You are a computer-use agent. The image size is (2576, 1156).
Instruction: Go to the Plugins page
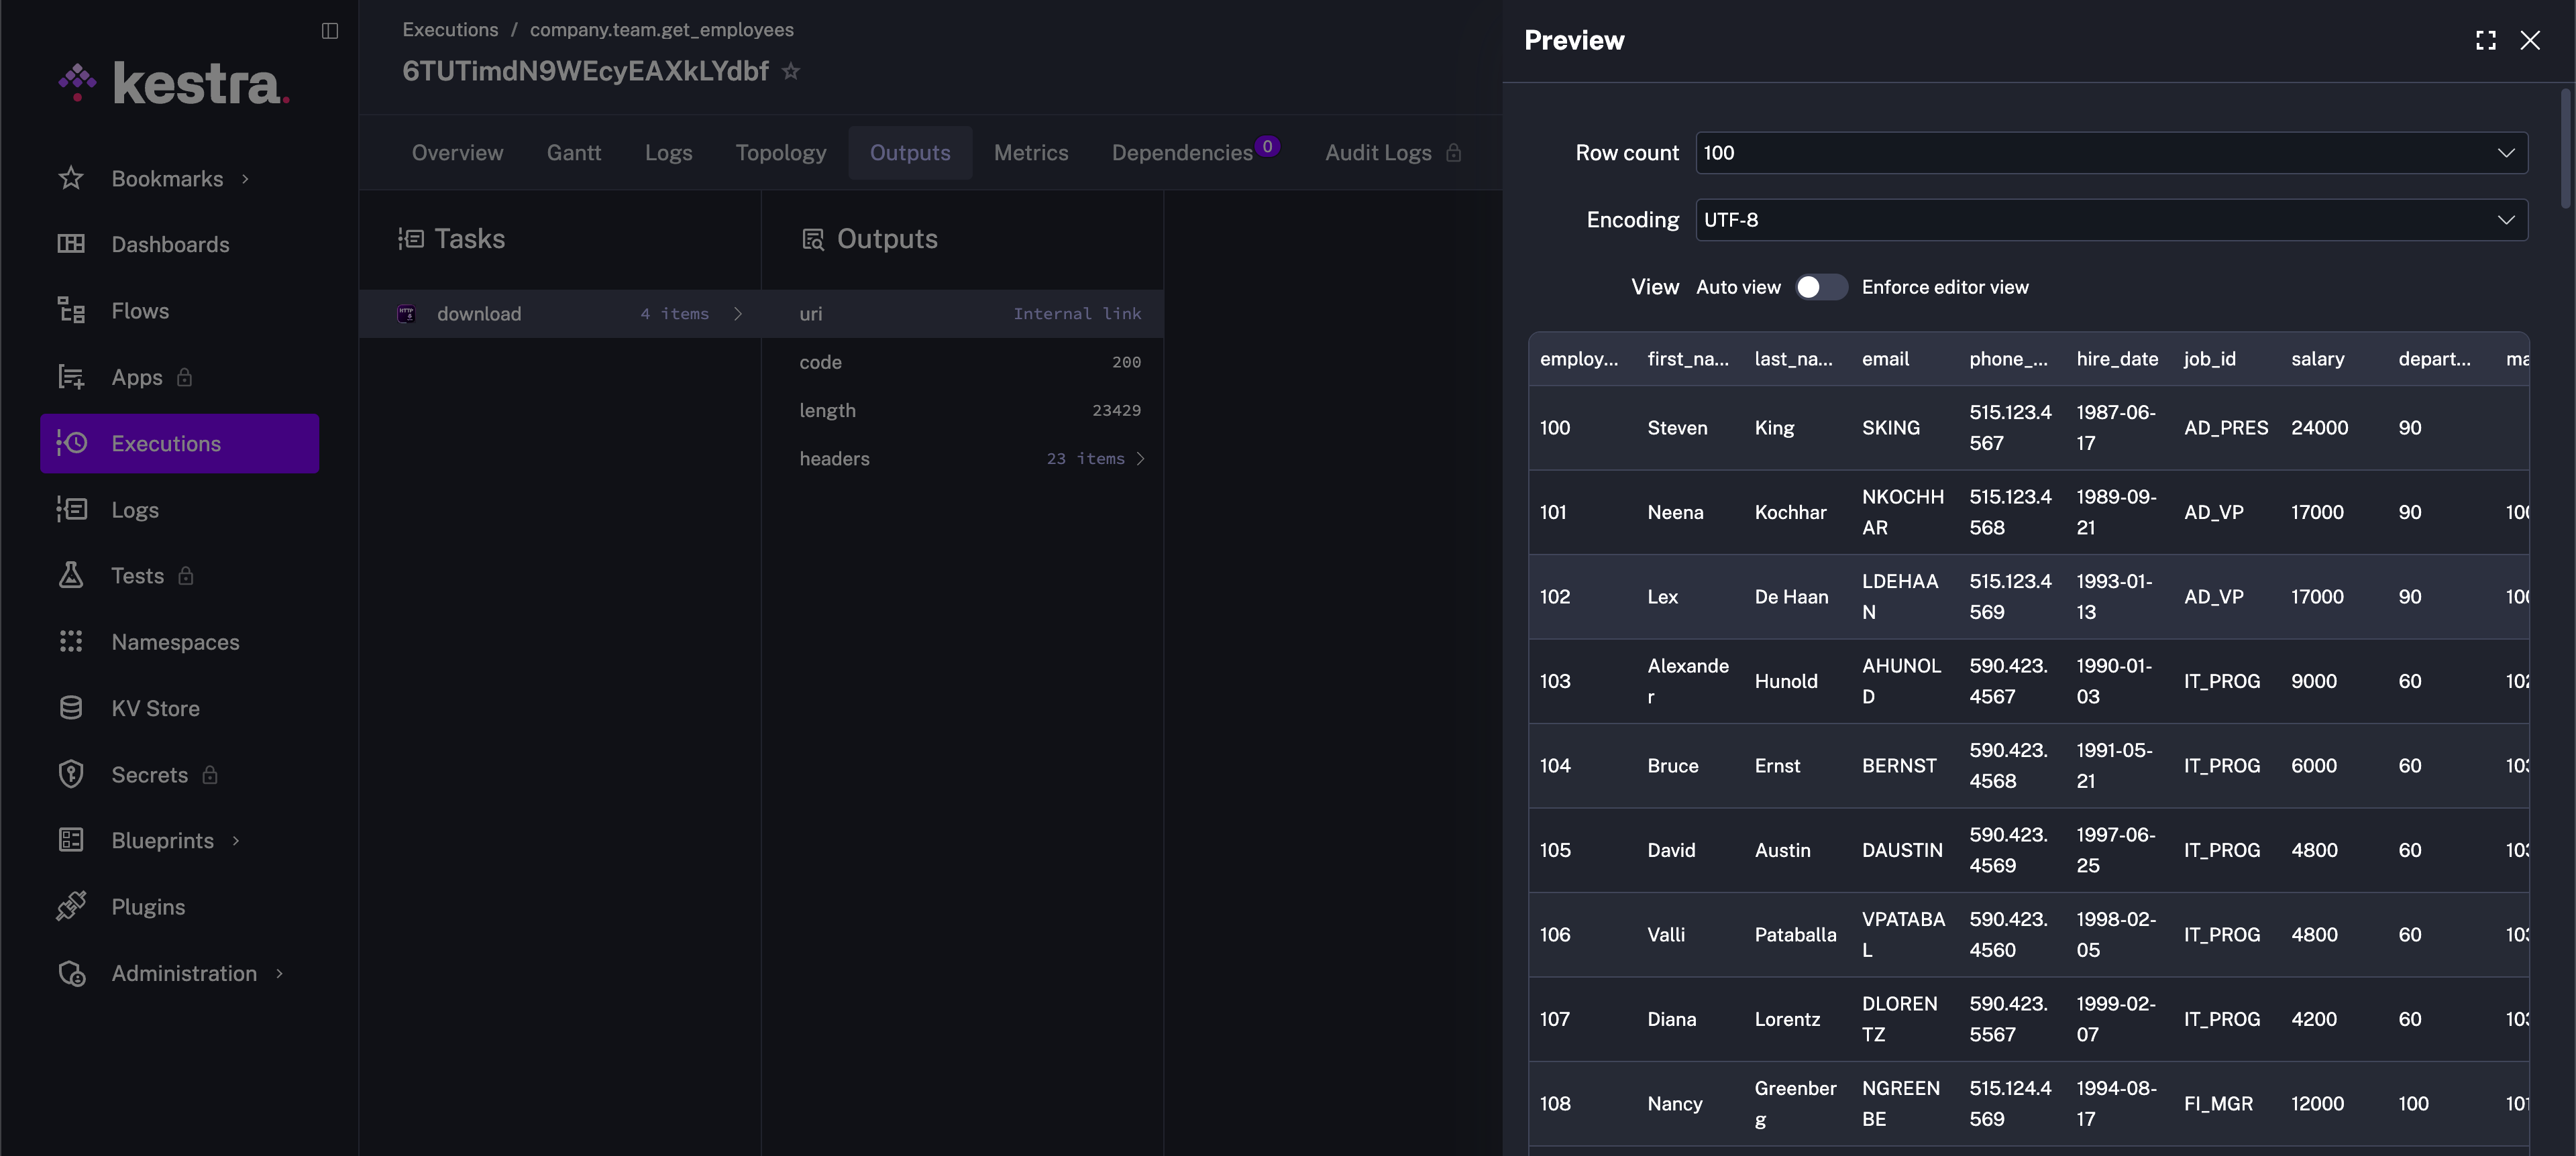coord(148,907)
